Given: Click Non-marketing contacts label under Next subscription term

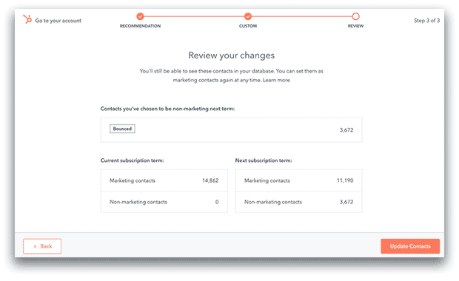Looking at the screenshot, I should 273,202.
